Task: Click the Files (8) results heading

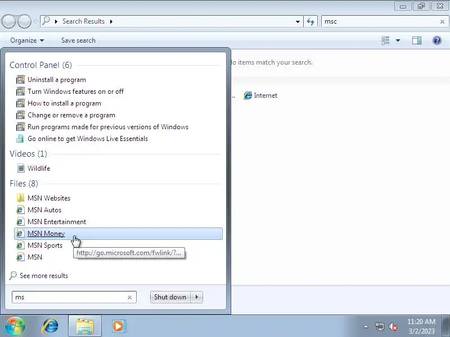Action: coord(24,184)
